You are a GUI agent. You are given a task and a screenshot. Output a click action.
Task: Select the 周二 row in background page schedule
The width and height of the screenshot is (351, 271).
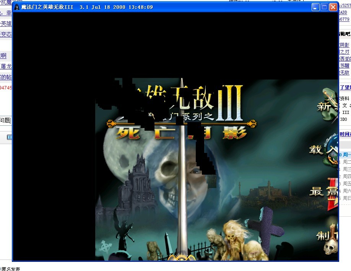[x=345, y=162]
